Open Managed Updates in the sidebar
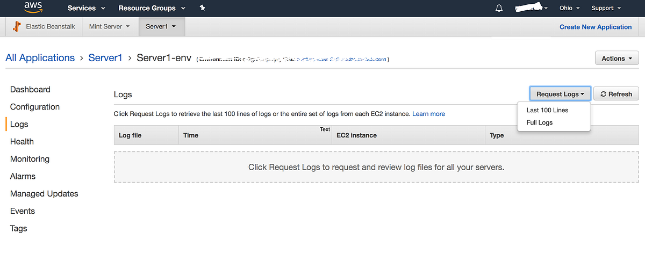Image resolution: width=645 pixels, height=254 pixels. (44, 194)
